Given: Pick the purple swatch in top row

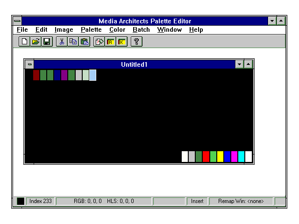Looking at the screenshot, I should tap(64, 75).
